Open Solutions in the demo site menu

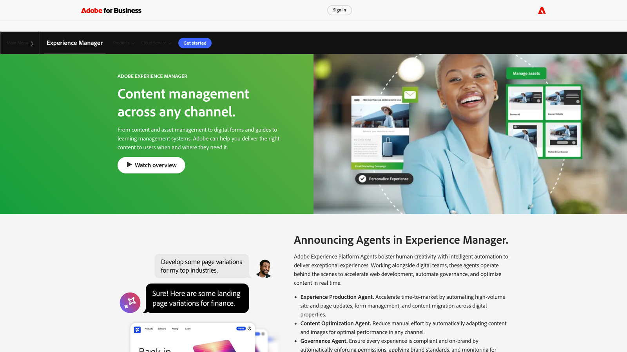[x=162, y=329]
